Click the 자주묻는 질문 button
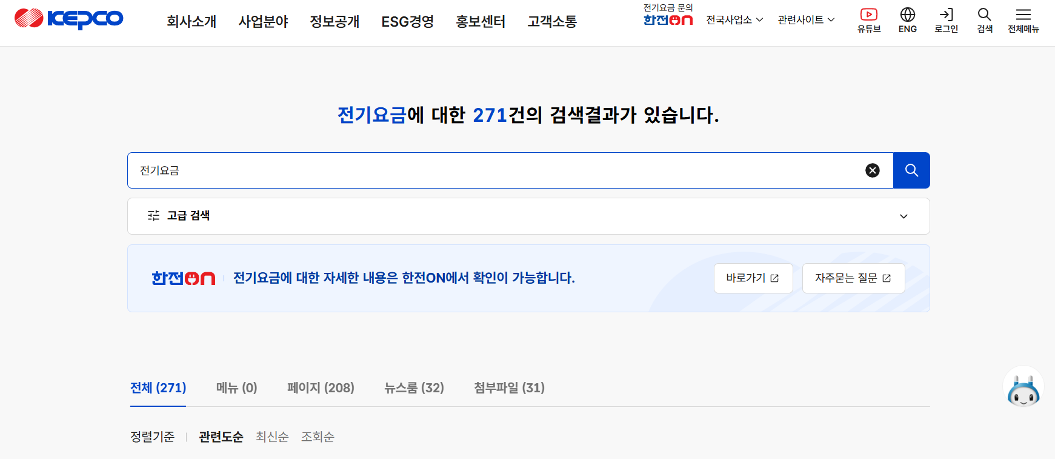Viewport: 1055px width, 459px height. click(x=853, y=278)
